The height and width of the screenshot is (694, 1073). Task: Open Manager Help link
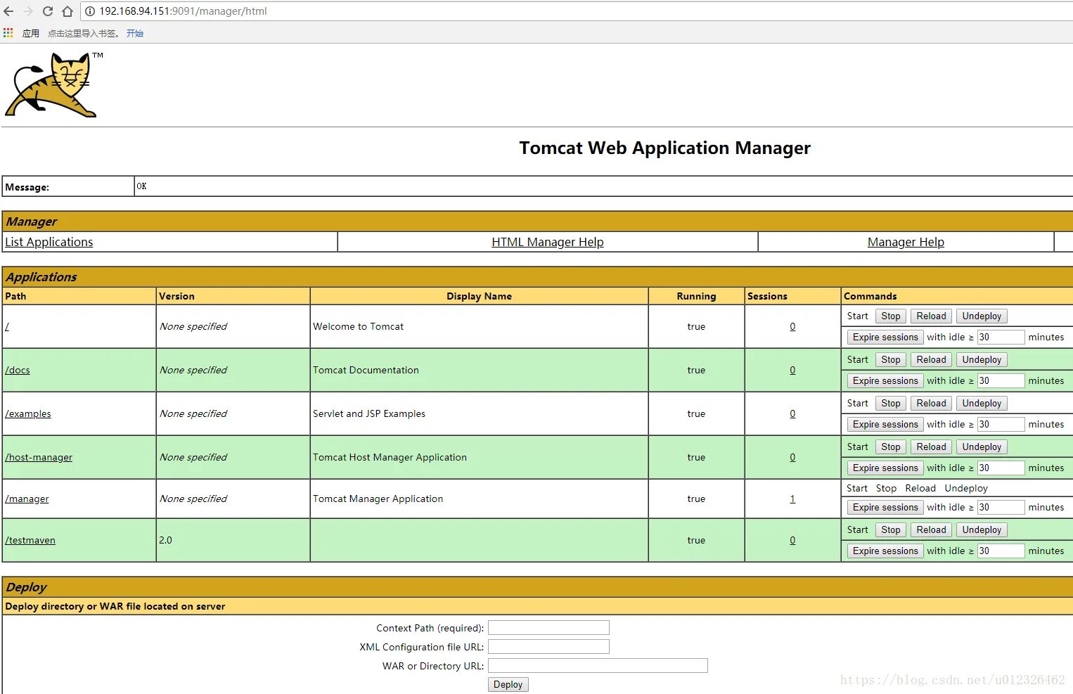(x=906, y=242)
